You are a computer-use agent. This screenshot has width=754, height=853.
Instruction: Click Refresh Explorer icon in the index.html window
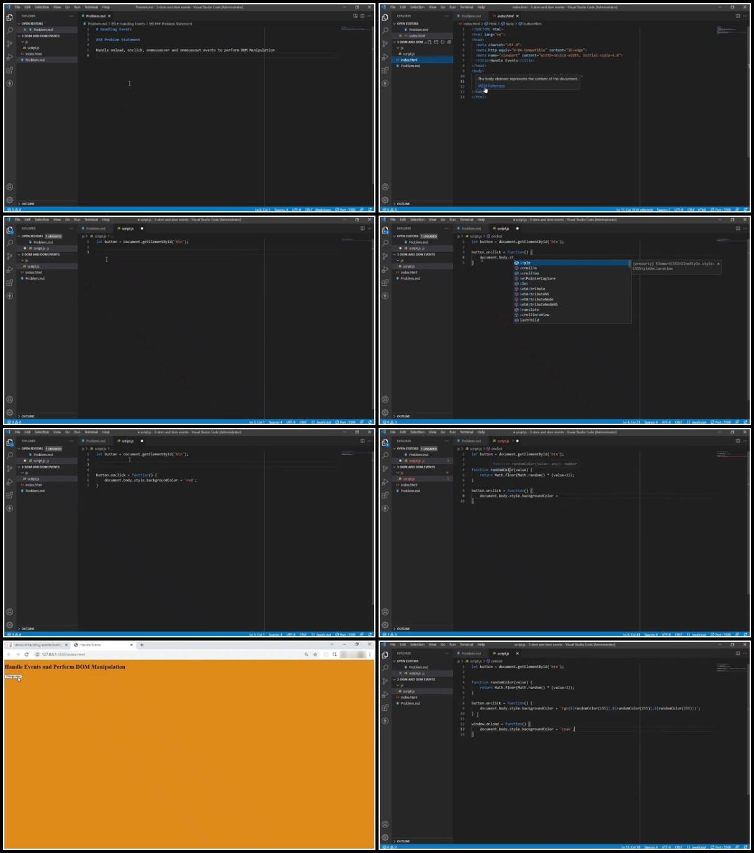pos(442,42)
